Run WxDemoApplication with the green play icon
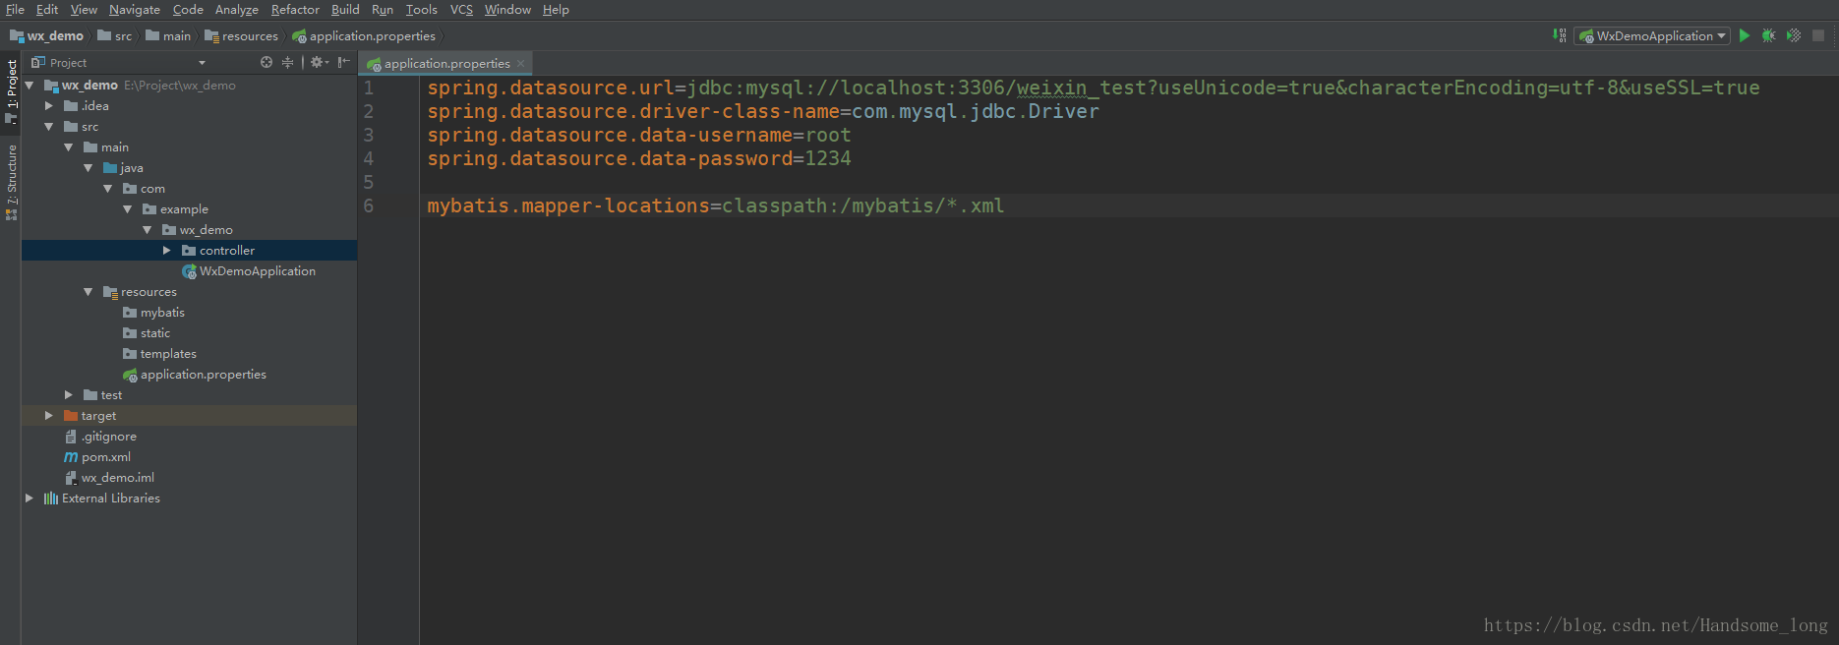 pyautogui.click(x=1744, y=35)
